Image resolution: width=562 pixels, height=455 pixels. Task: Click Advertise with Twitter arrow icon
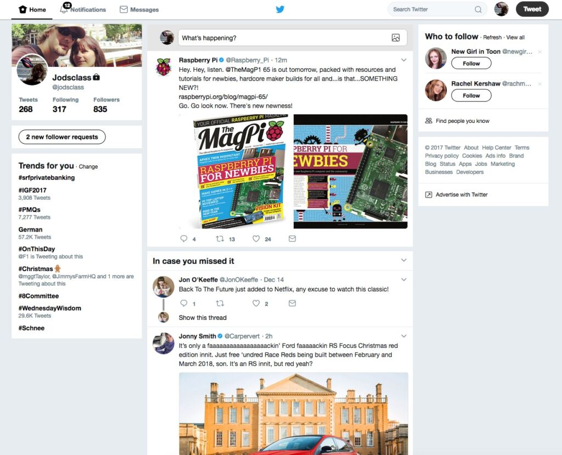point(428,195)
